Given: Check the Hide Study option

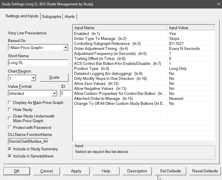Looking at the screenshot, I should tap(10, 110).
